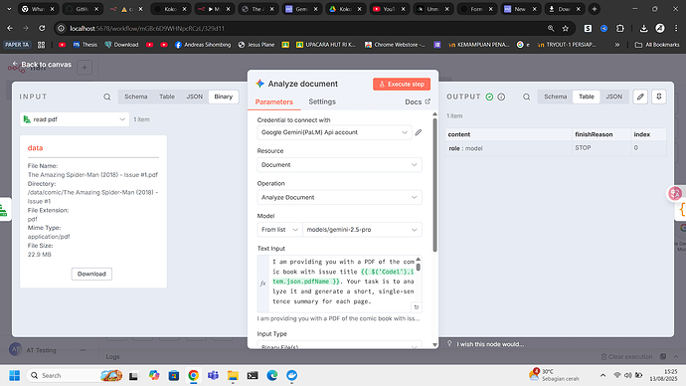Search the output panel magnifier icon
Viewport: 686px width, 386px height.
coord(526,96)
